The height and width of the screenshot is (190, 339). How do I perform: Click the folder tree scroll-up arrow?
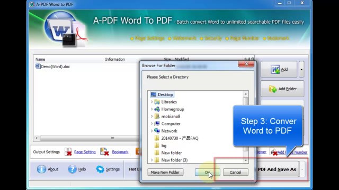(x=246, y=94)
